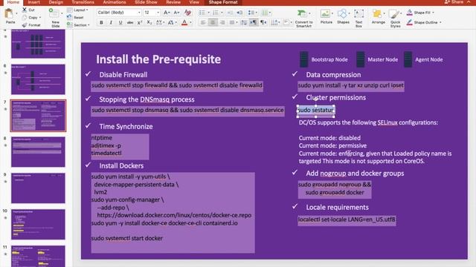Image resolution: width=476 pixels, height=267 pixels.
Task: Select slide 10 thumbnail
Action: (x=38, y=224)
